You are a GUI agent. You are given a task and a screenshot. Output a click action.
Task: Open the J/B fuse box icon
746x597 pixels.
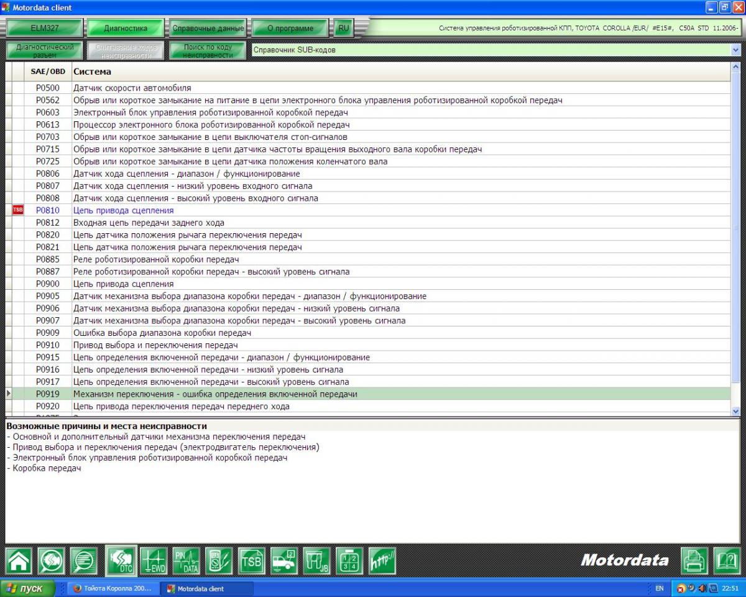(317, 560)
